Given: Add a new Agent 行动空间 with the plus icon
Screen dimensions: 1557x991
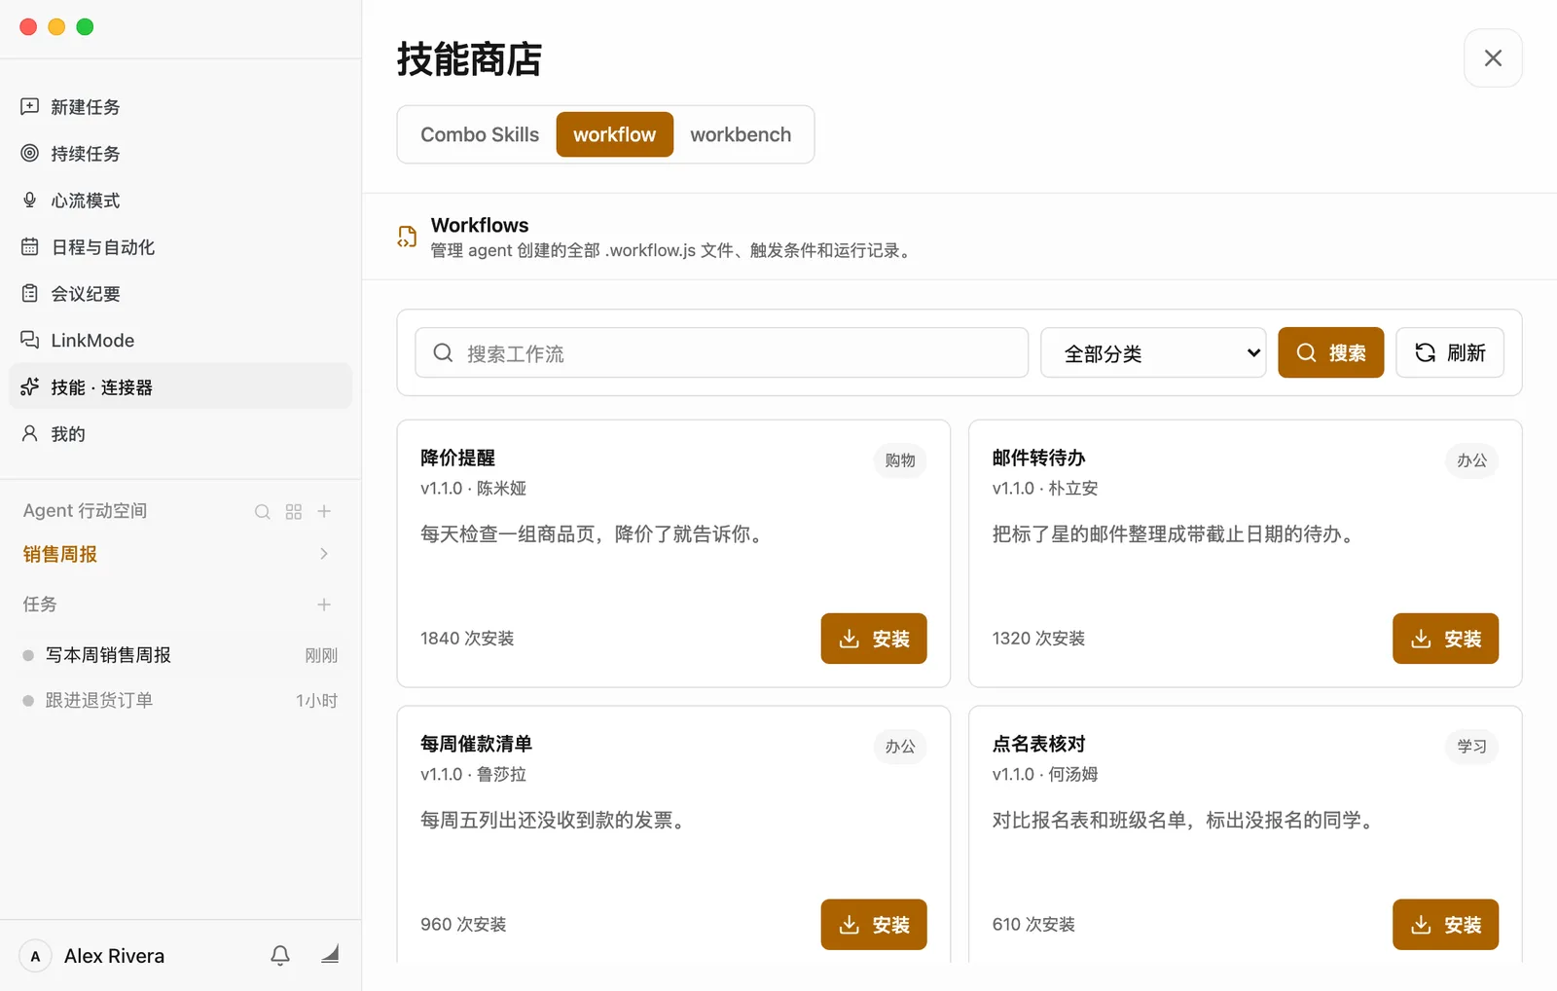Looking at the screenshot, I should (325, 512).
